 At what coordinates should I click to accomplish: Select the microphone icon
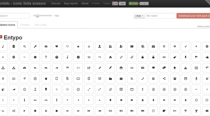(x=196, y=79)
